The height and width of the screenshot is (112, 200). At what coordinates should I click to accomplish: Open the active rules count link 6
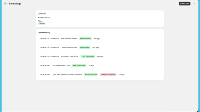(x=49, y=17)
